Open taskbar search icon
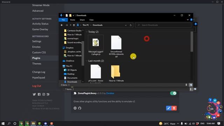This screenshot has height=126, width=224. pos(9,124)
